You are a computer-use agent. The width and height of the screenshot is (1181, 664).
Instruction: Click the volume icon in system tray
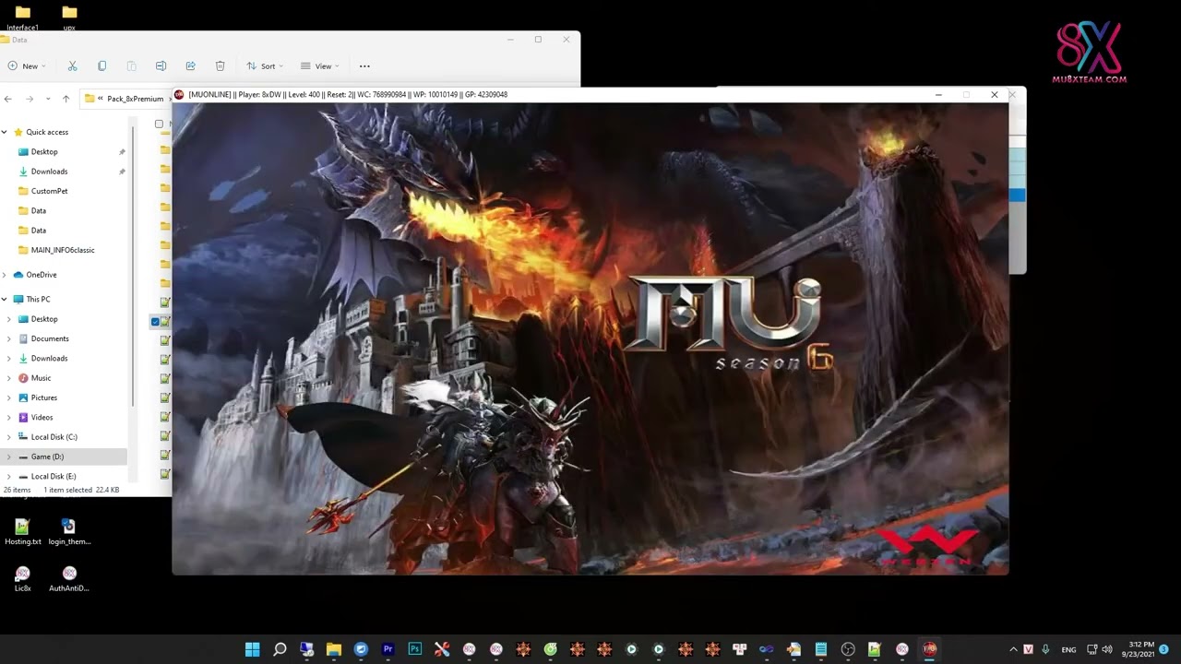1107,649
